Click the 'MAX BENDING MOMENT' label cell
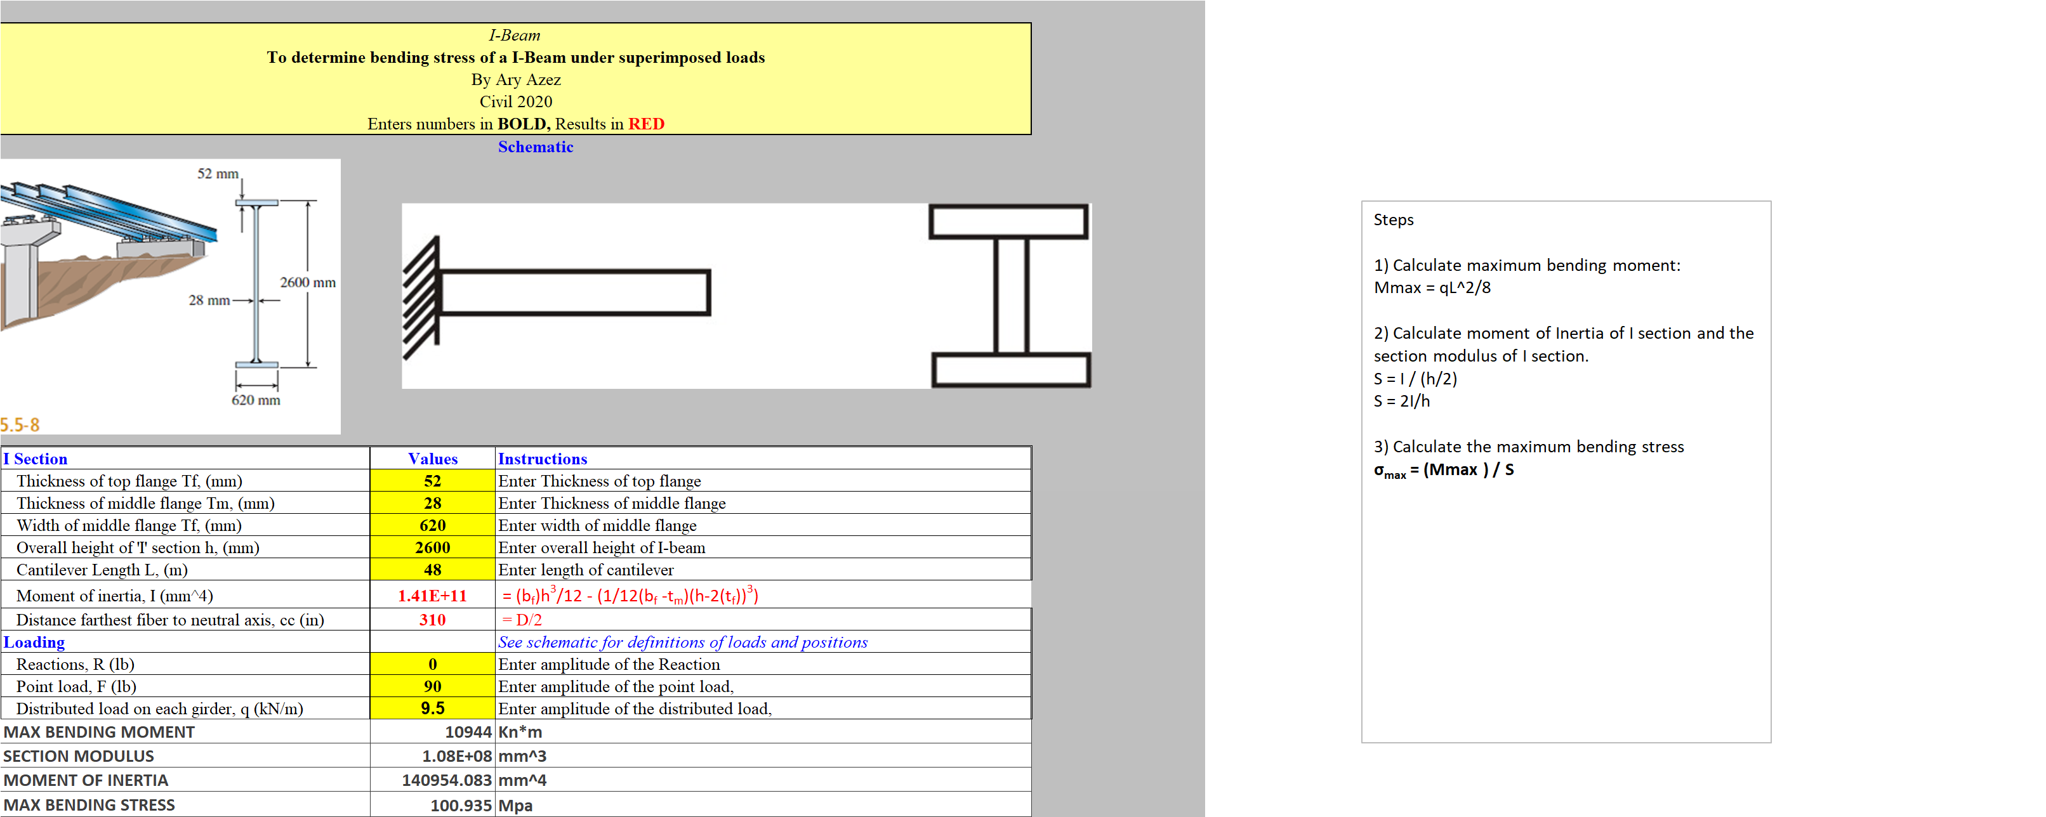The height and width of the screenshot is (817, 2046). (x=185, y=732)
